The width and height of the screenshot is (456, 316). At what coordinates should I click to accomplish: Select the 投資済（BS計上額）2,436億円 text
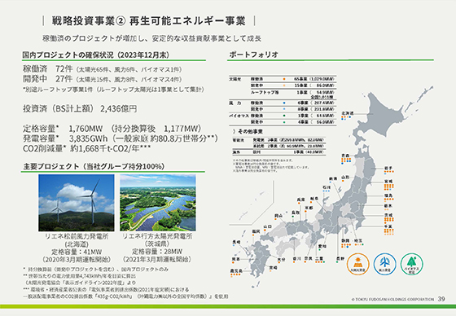pyautogui.click(x=80, y=108)
